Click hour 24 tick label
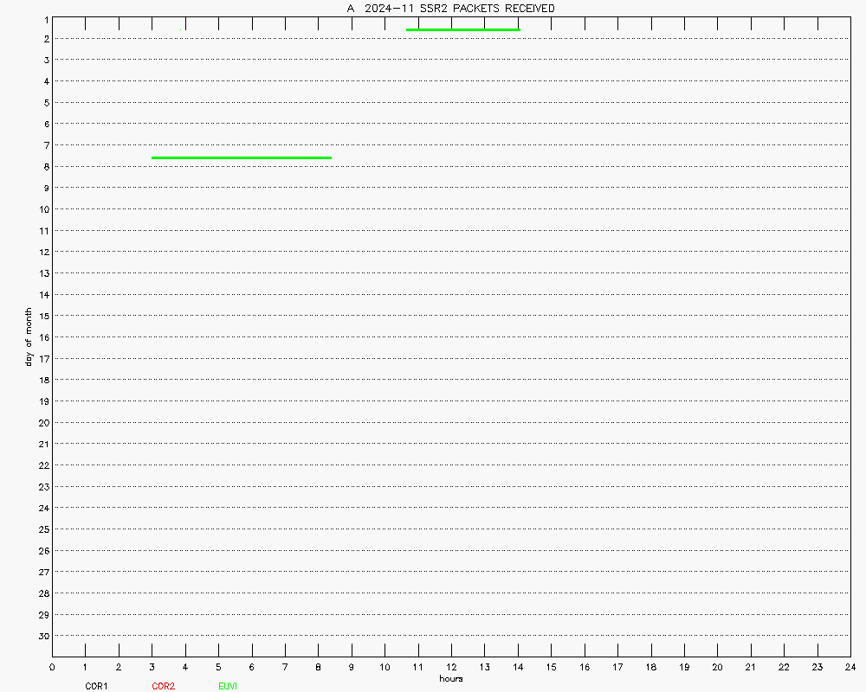Image resolution: width=866 pixels, height=692 pixels. pos(850,667)
